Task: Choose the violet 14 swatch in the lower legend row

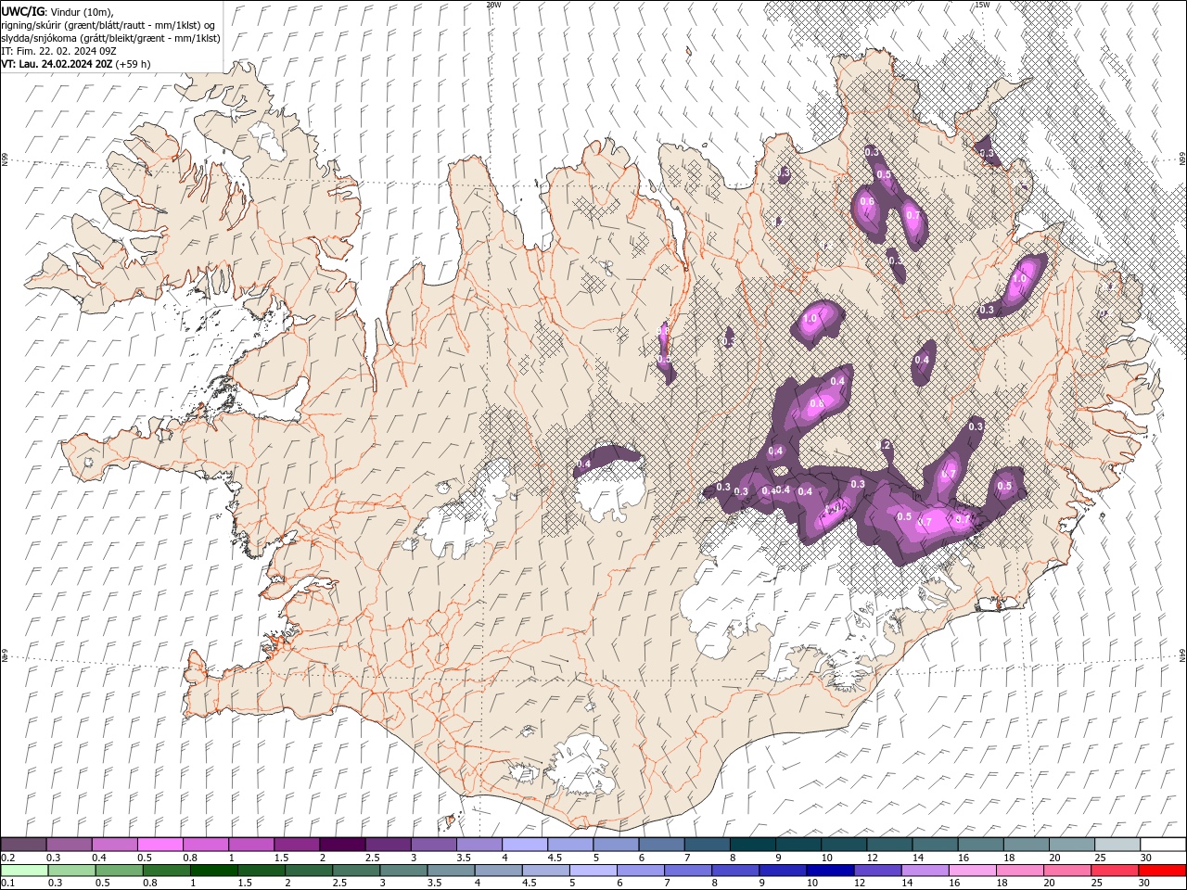Action: click(924, 871)
